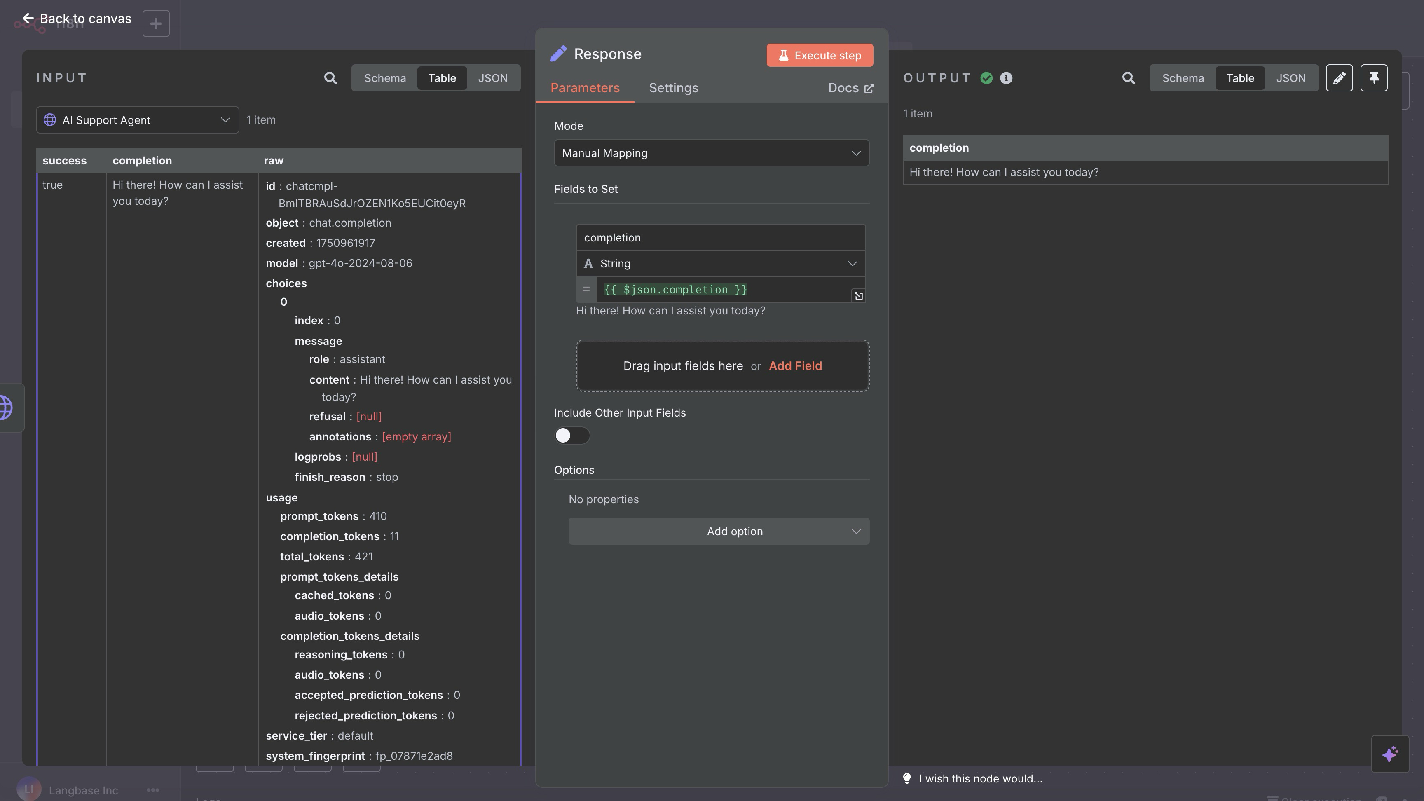The image size is (1424, 801).
Task: Open the Docs external link
Action: [850, 88]
